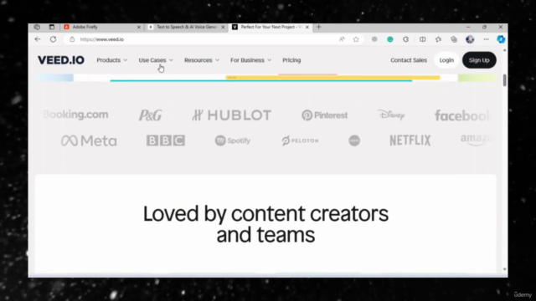Image resolution: width=536 pixels, height=301 pixels.
Task: Click the page vertical scrollbar thumb
Action: (504, 80)
